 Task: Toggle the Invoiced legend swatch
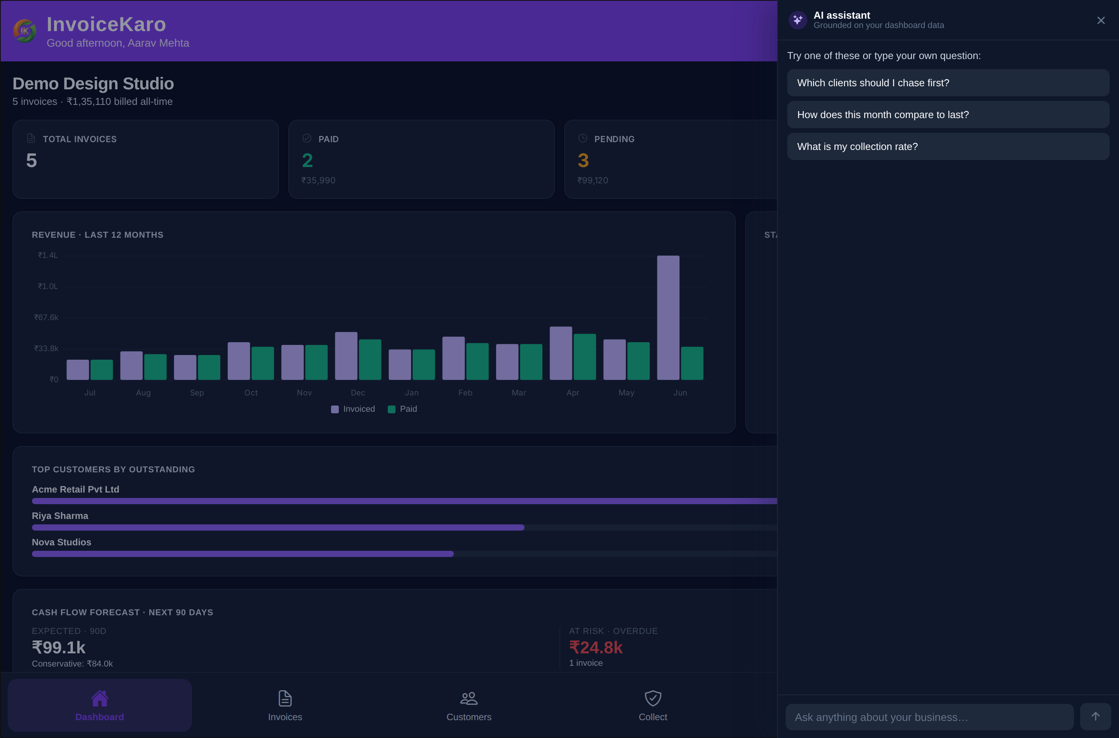335,409
